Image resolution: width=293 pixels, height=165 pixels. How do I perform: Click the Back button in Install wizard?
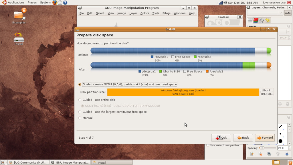(x=243, y=138)
